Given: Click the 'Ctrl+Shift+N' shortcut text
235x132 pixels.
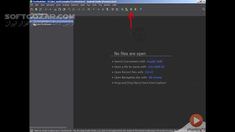Looking at the screenshot, I should [x=156, y=67].
